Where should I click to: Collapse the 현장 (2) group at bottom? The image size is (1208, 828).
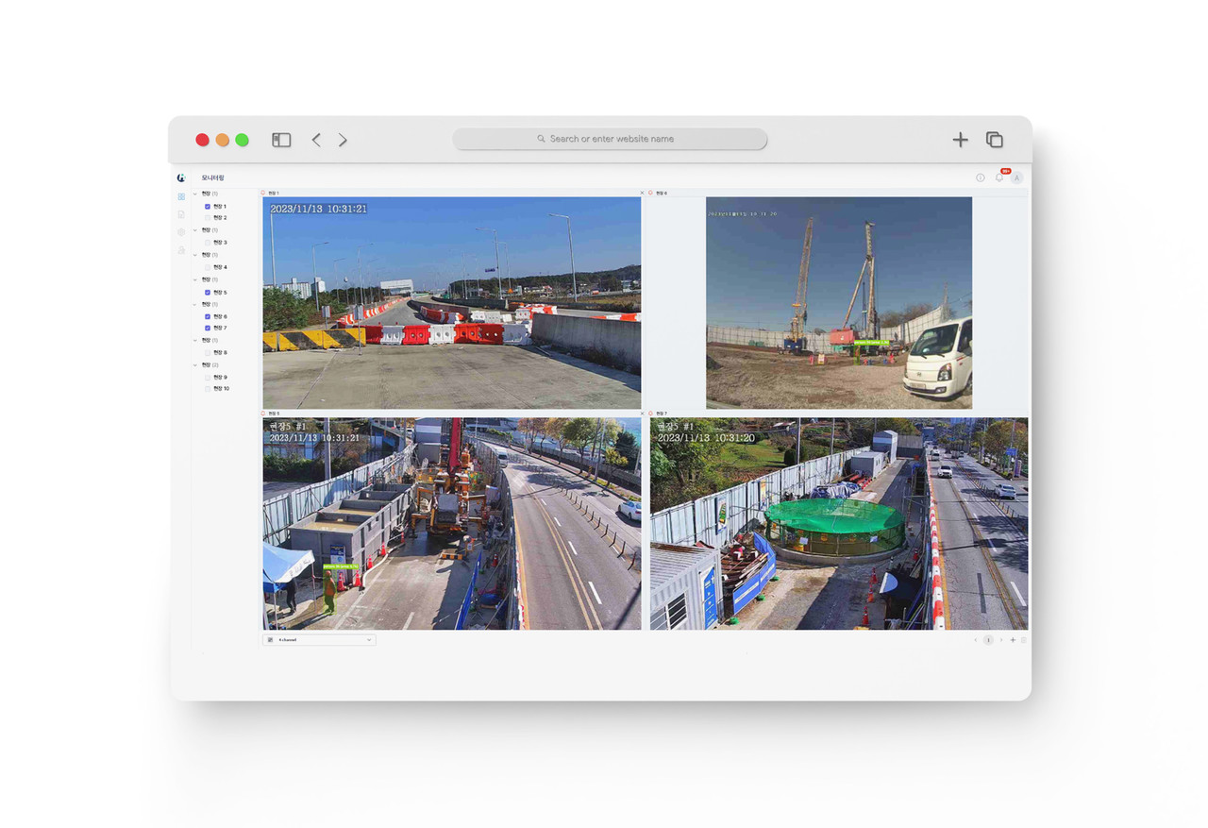[195, 364]
